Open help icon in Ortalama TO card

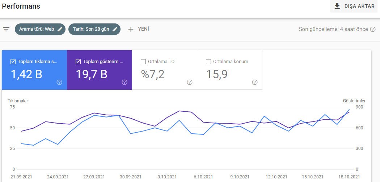click(190, 82)
